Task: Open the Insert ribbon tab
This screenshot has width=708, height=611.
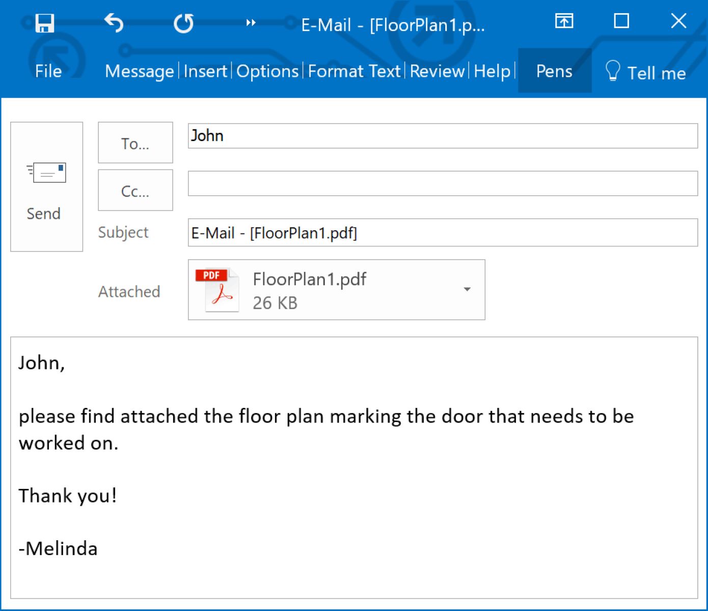Action: point(205,71)
